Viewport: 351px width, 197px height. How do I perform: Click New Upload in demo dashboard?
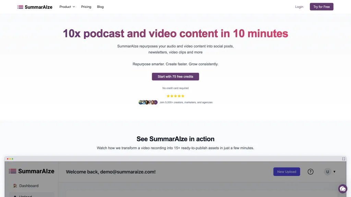click(287, 172)
